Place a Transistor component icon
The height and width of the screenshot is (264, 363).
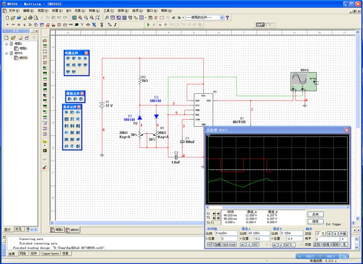tap(25, 25)
